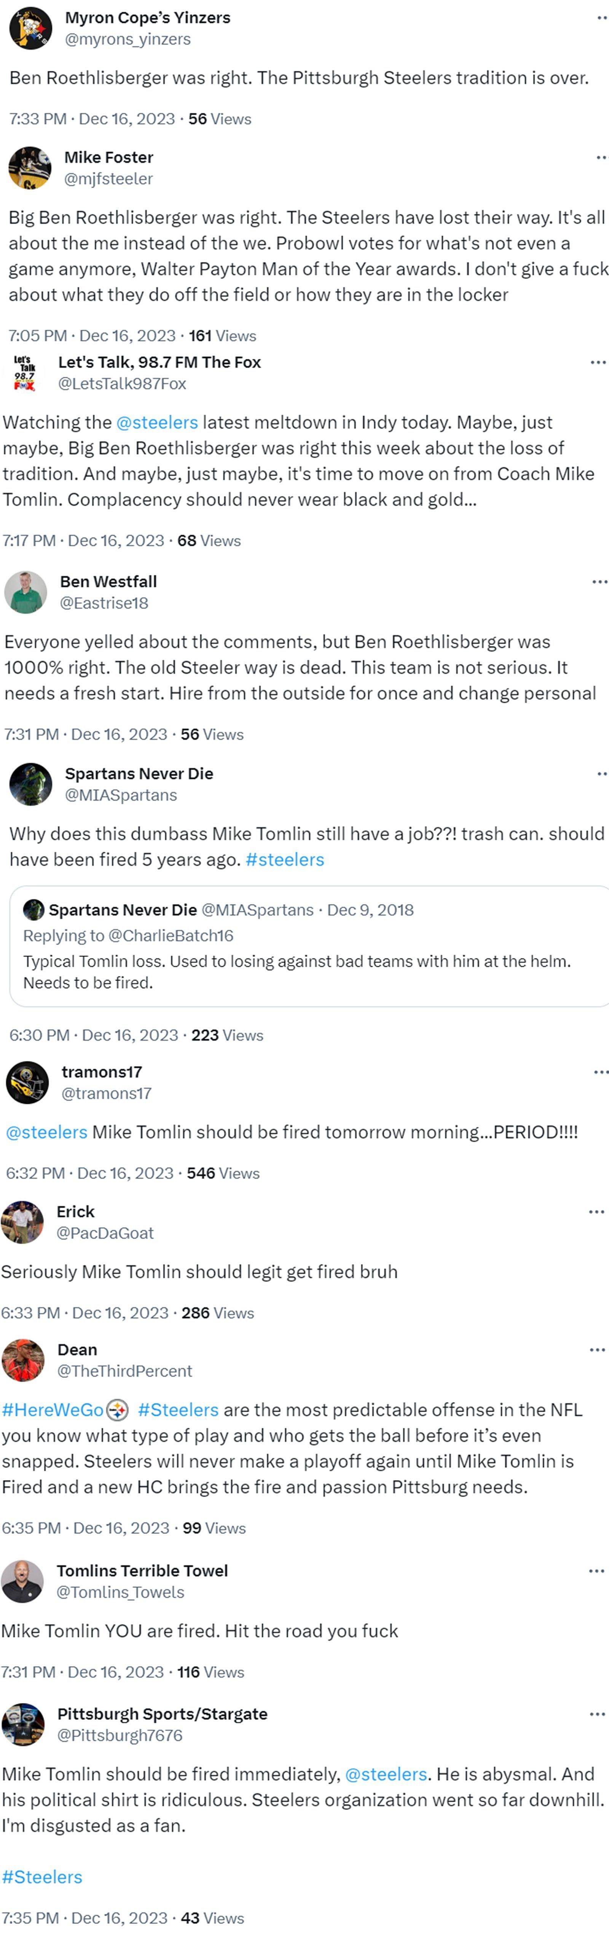Open more menu on Pittsburgh Sports/Stargate tweet
Viewport: 609px width, 1939px height.
click(x=597, y=1715)
